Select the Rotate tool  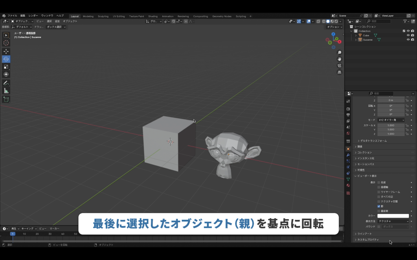pyautogui.click(x=6, y=59)
